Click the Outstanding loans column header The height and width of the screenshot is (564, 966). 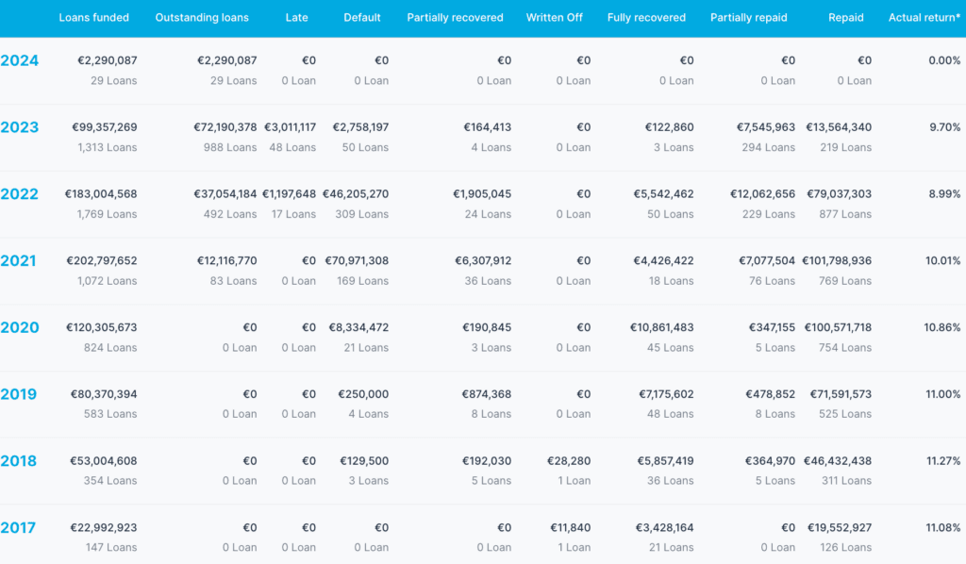tap(201, 18)
